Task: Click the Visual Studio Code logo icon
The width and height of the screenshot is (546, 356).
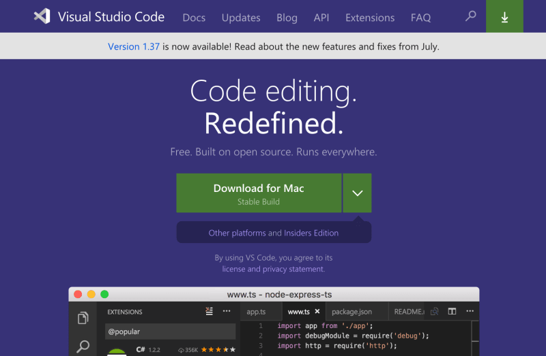Action: 42,16
